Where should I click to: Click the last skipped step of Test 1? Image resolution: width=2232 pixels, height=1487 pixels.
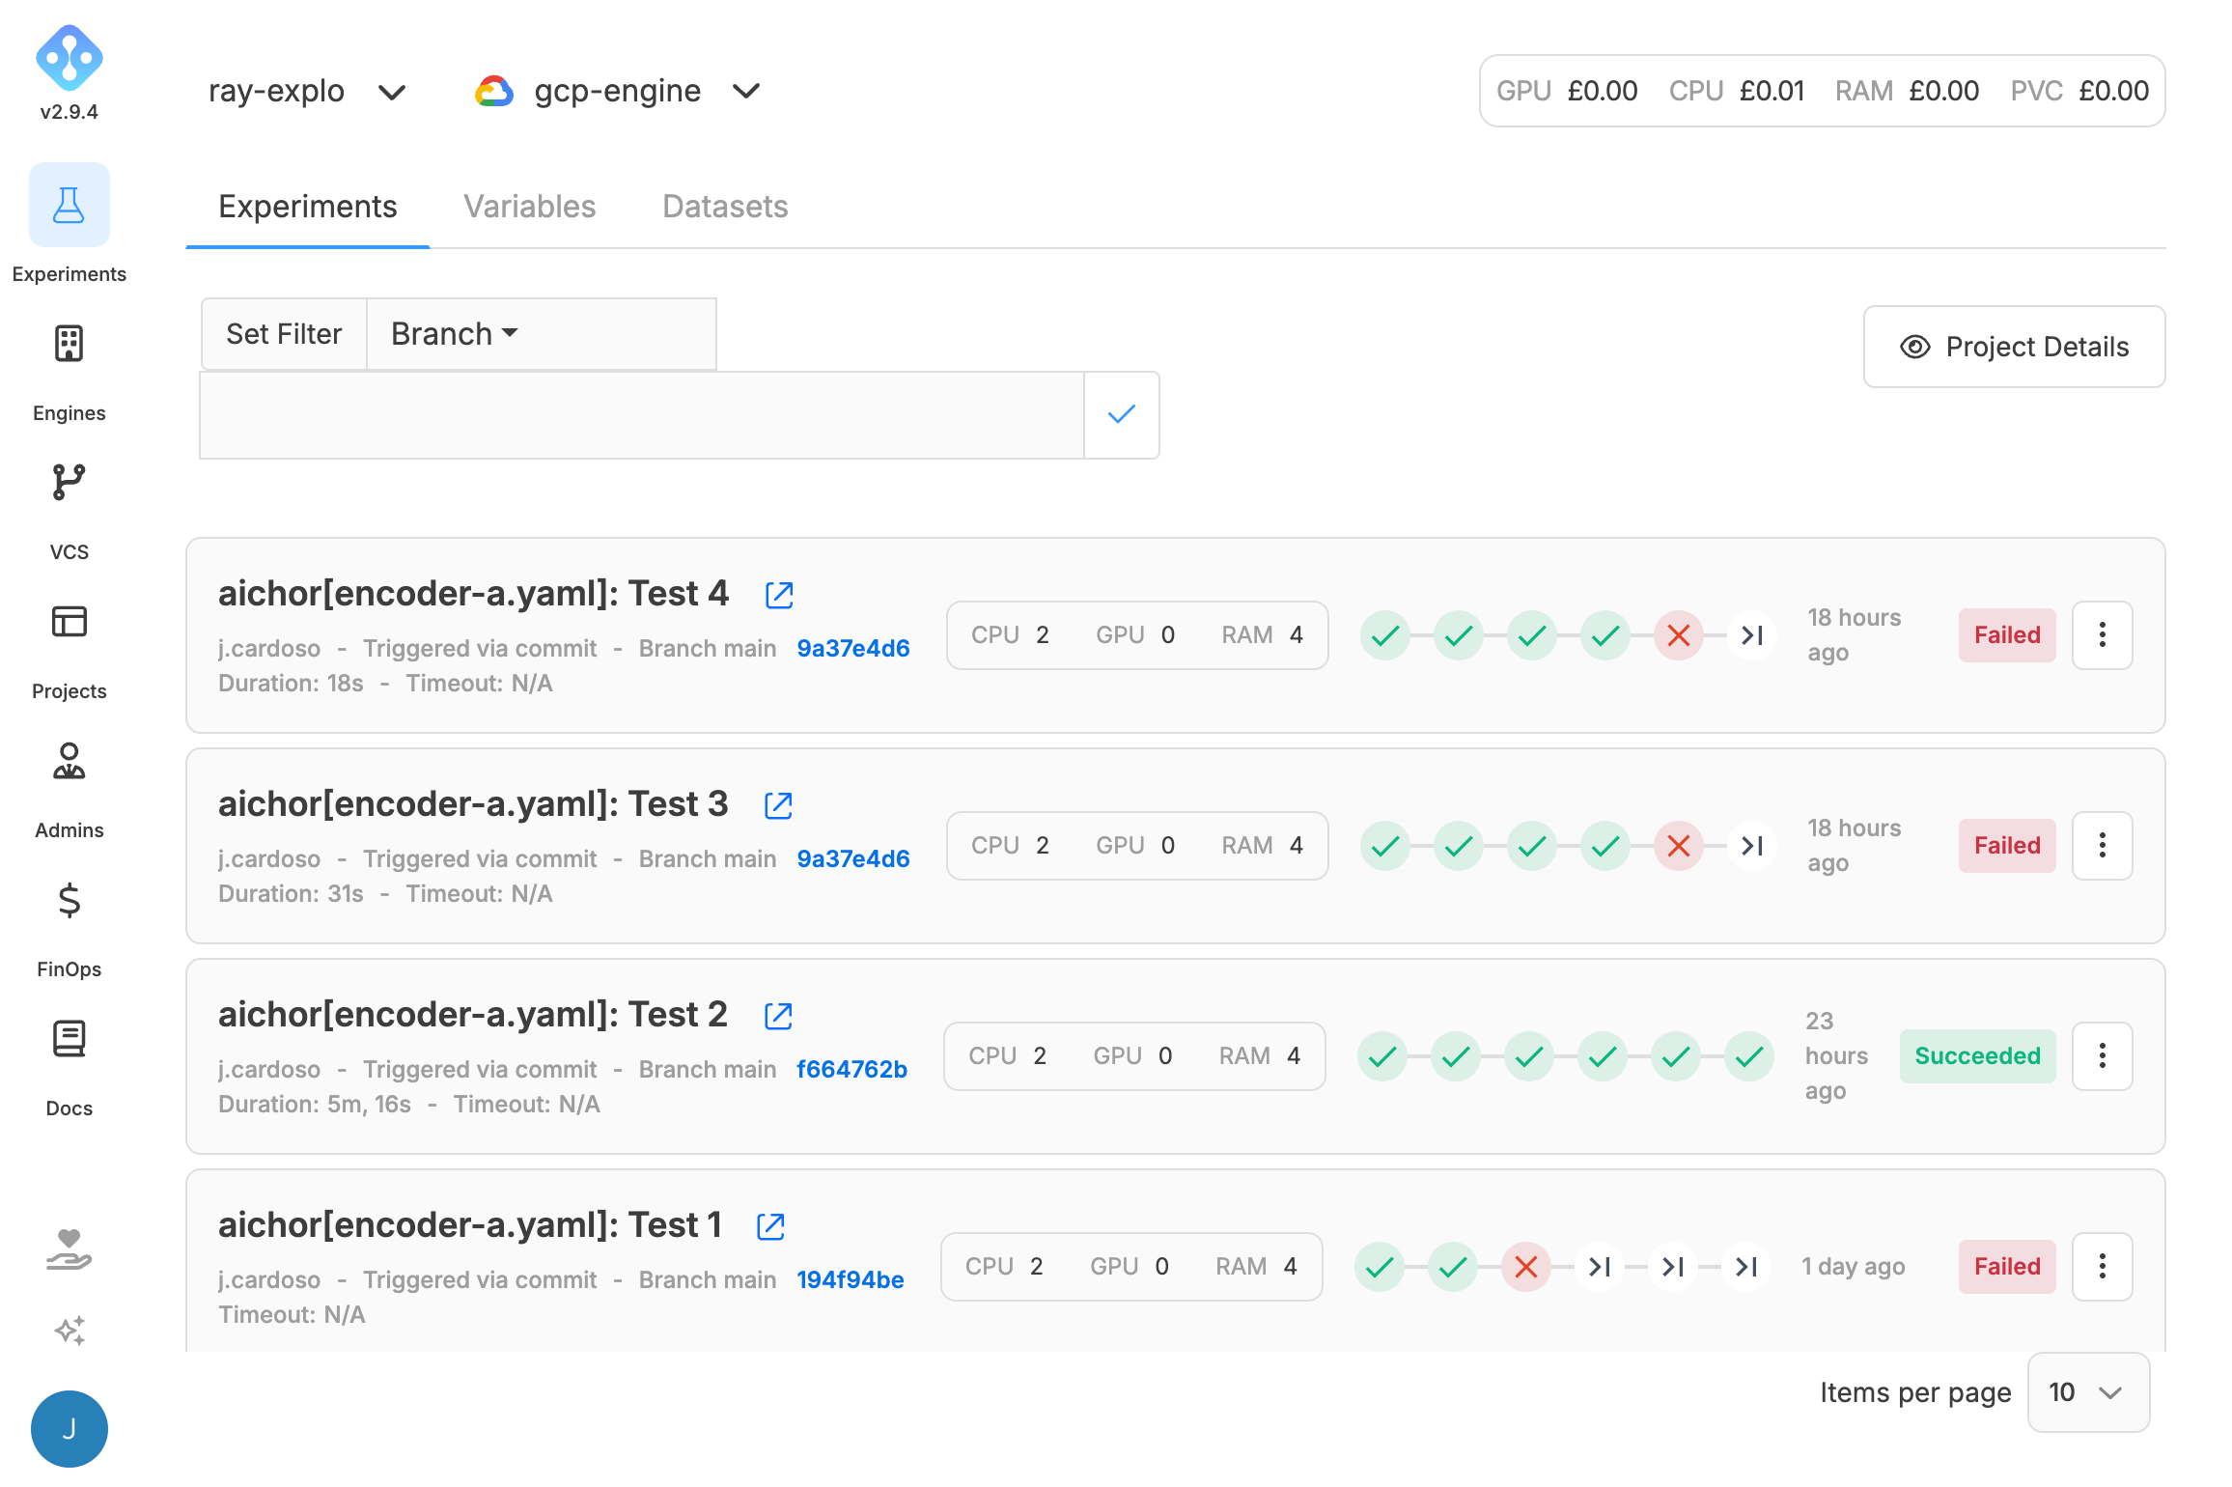click(1746, 1267)
